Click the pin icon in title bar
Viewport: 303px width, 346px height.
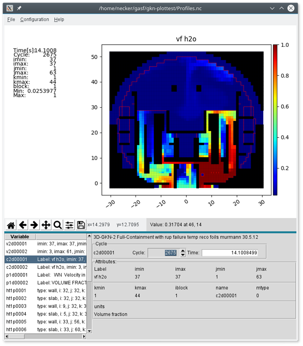[19, 8]
